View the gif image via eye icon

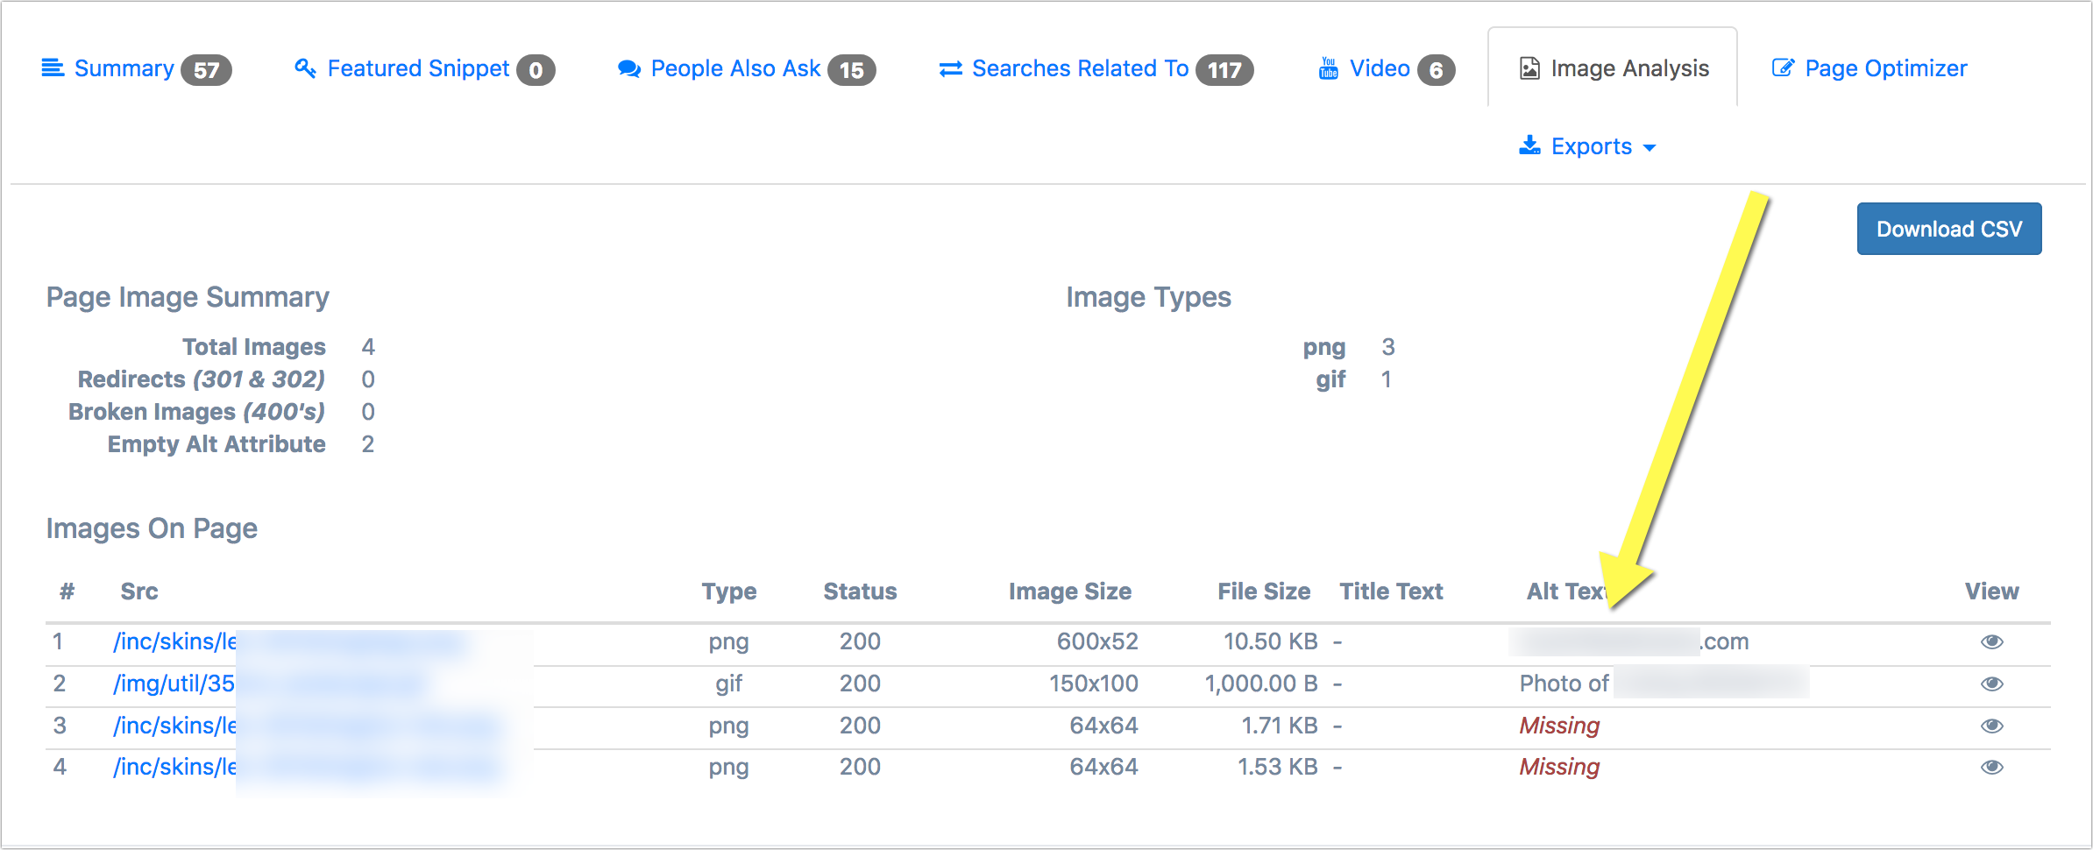[1991, 684]
